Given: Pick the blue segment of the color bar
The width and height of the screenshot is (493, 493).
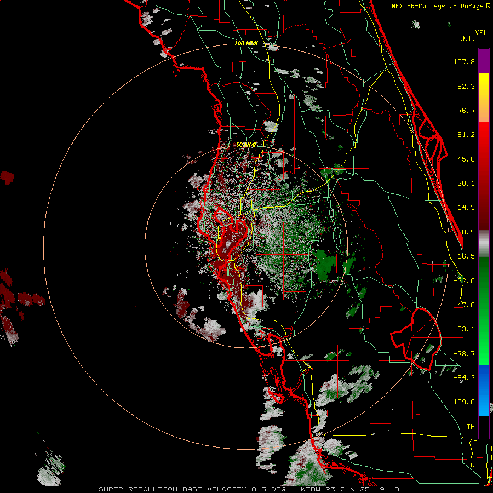Looking at the screenshot, I should coord(484,391).
